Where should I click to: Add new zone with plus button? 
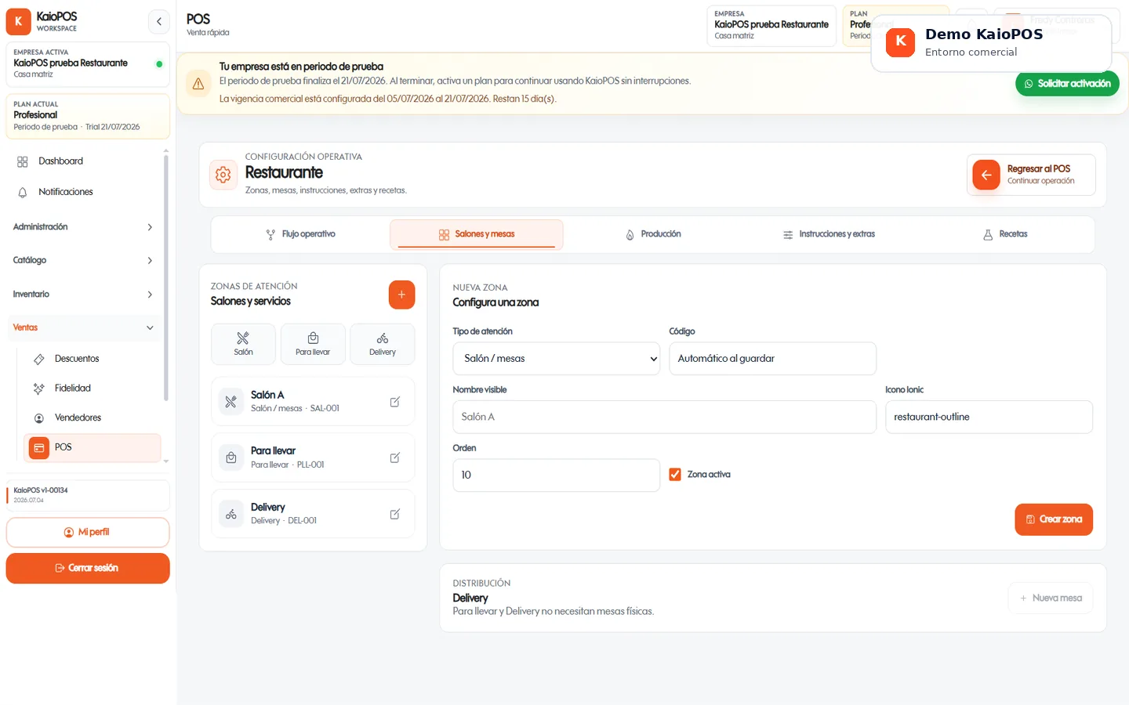tap(401, 295)
